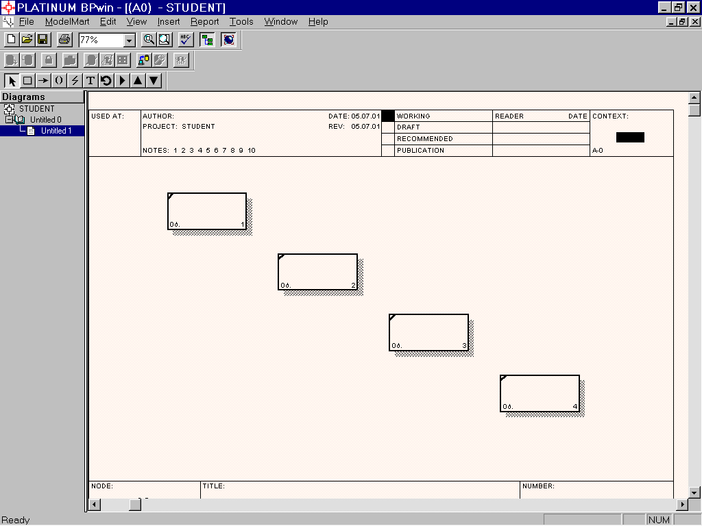Viewport: 702px width, 526px height.
Task: Click the zoom-to-area magnifier icon
Action: [165, 40]
